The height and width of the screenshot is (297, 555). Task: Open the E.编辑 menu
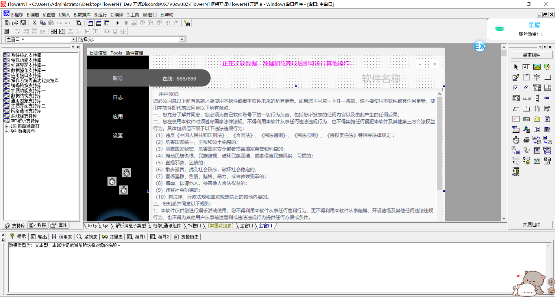pos(33,15)
